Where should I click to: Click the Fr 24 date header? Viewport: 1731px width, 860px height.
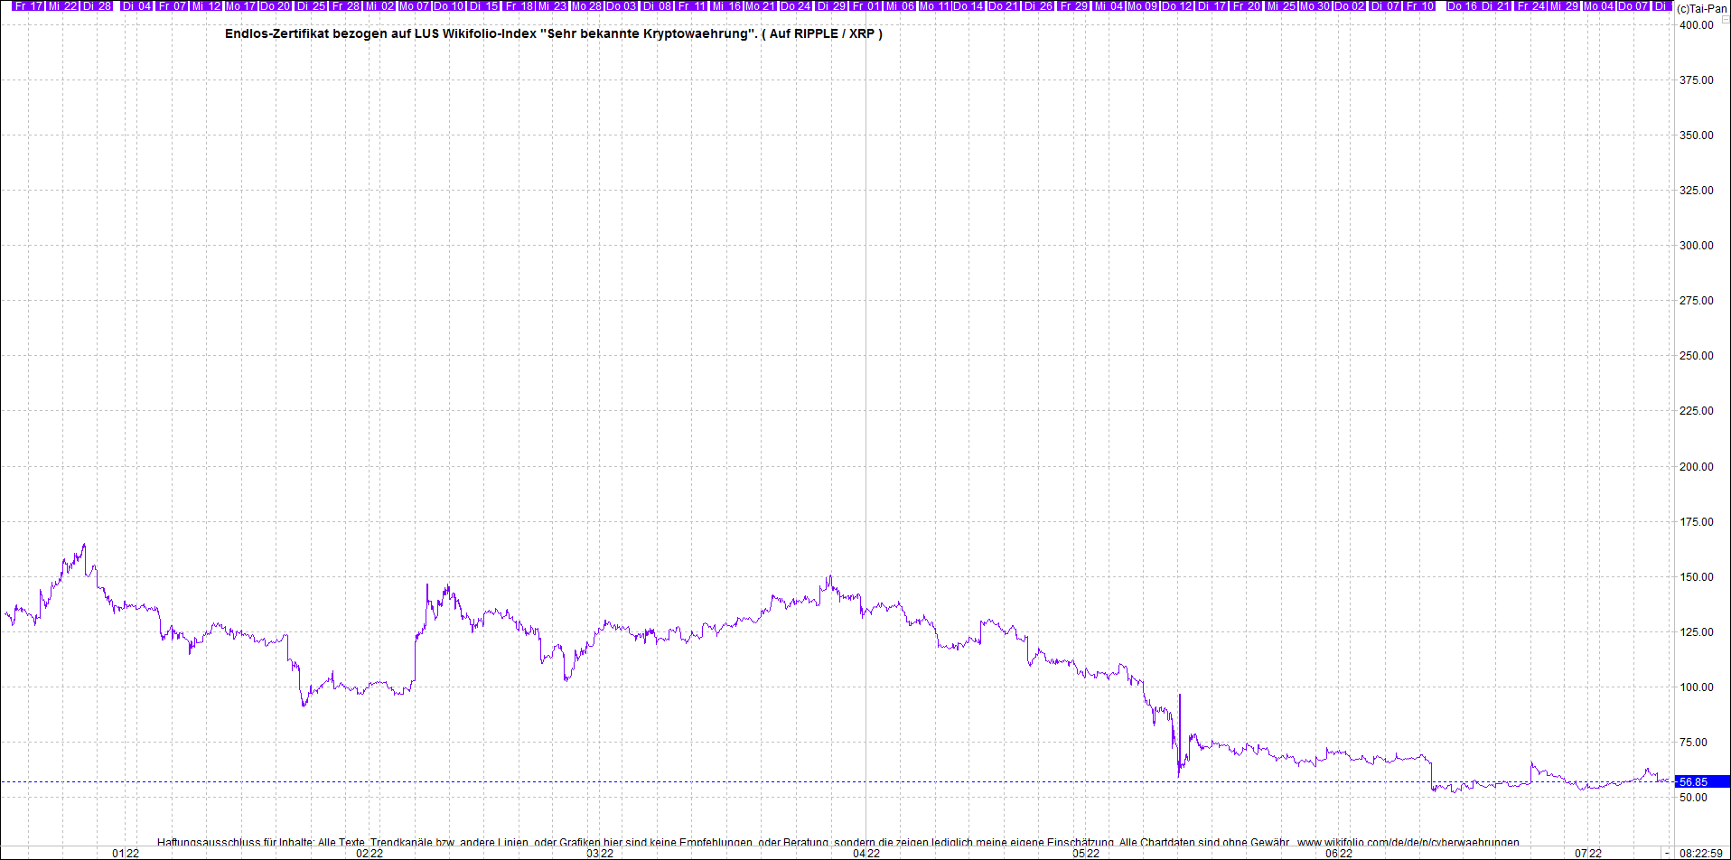(x=1531, y=5)
